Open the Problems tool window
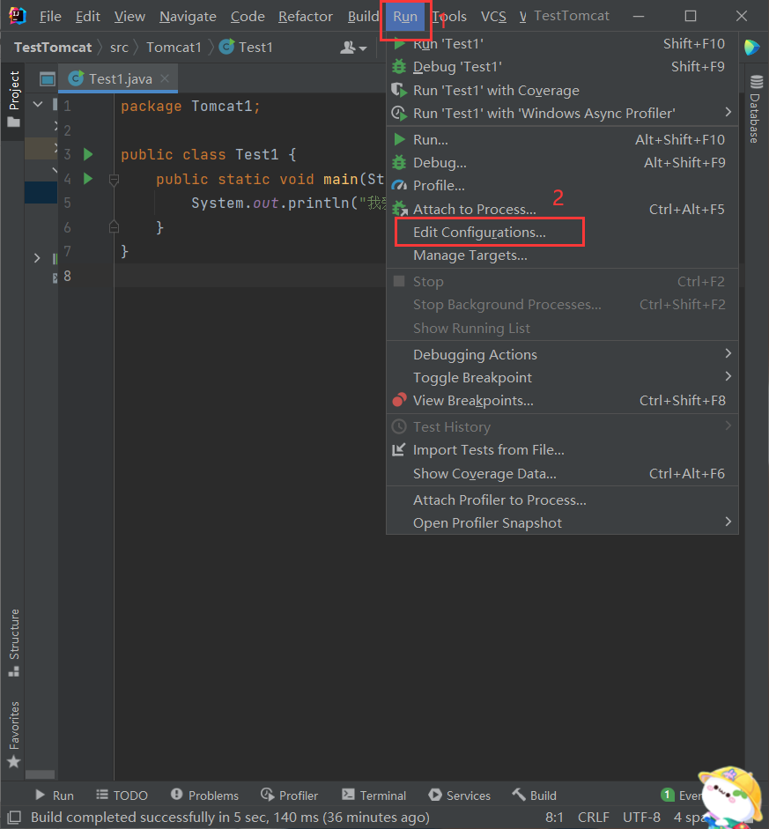The height and width of the screenshot is (829, 769). point(204,795)
